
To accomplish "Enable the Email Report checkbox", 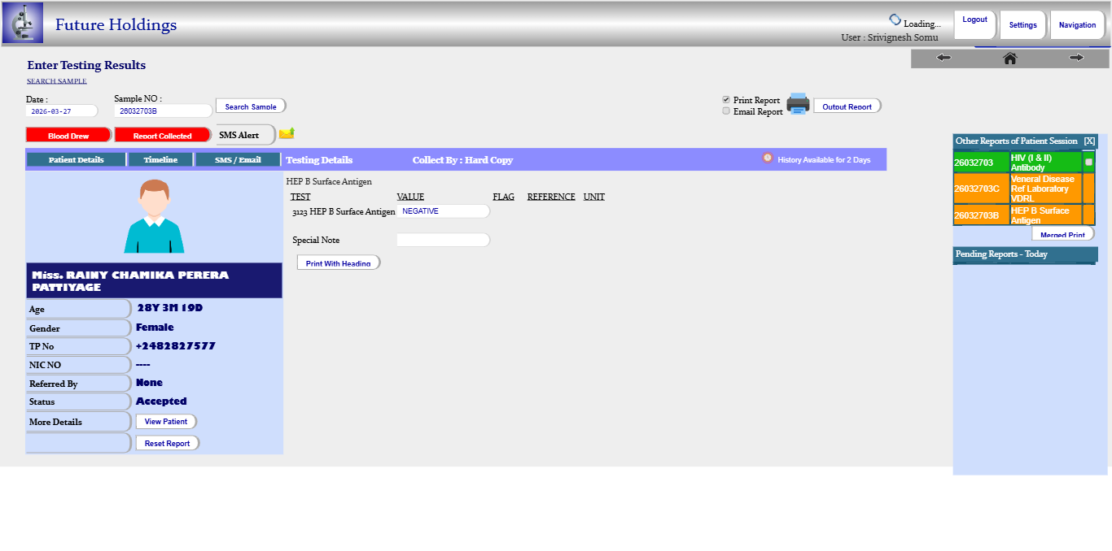I will tap(726, 111).
